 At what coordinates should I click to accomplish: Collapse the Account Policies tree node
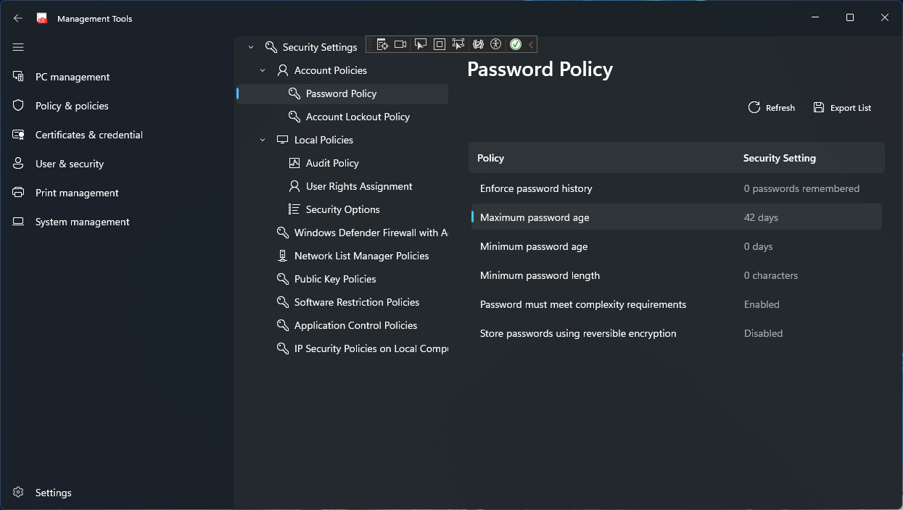tap(263, 70)
